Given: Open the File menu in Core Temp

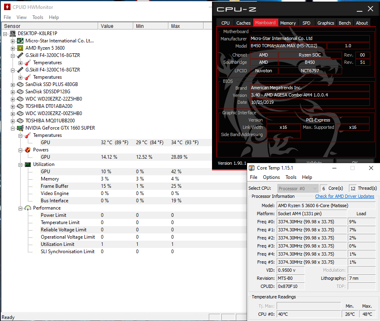Looking at the screenshot, I should pyautogui.click(x=254, y=177).
